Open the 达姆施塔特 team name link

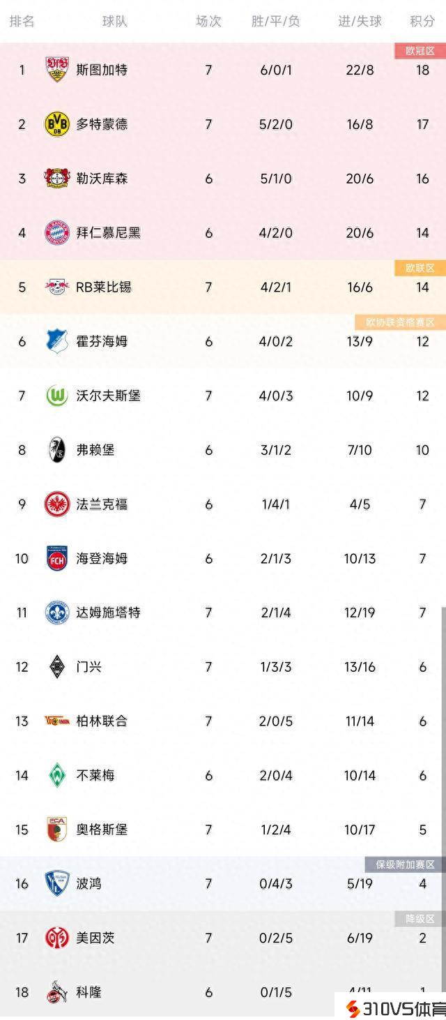[x=108, y=613]
